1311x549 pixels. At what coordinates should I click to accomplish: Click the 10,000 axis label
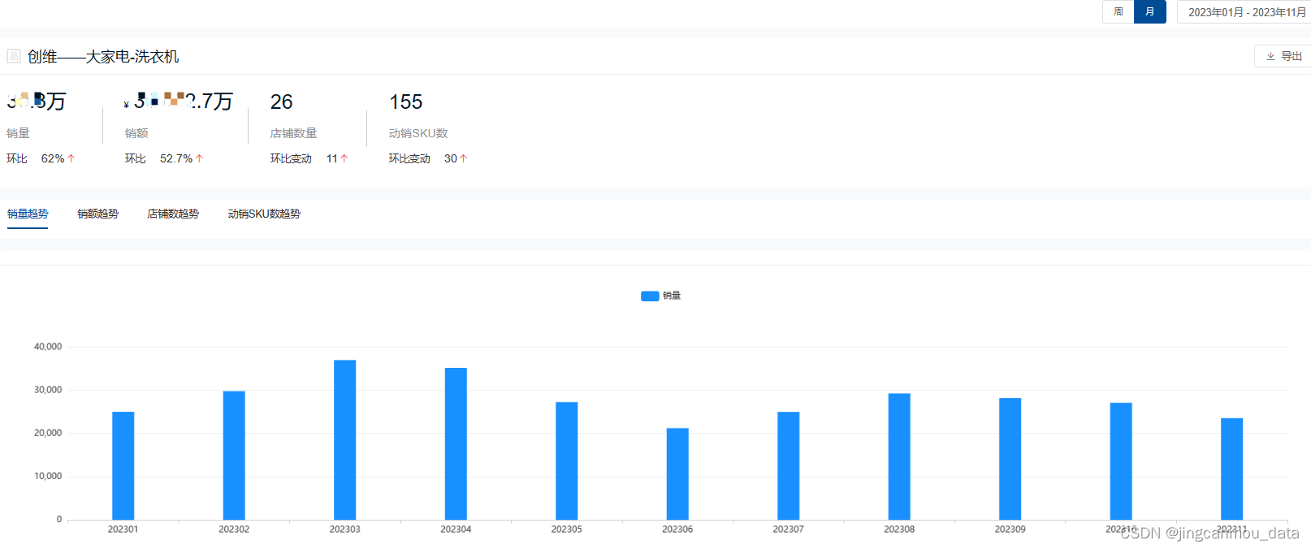coord(48,476)
